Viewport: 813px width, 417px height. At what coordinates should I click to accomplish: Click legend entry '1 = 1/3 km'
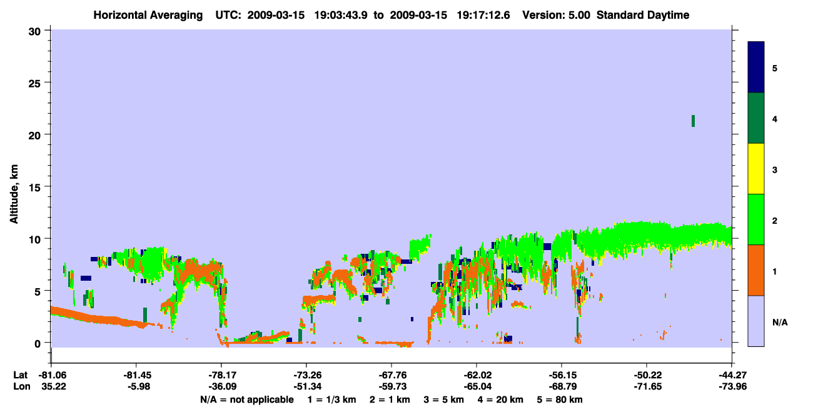tap(332, 399)
